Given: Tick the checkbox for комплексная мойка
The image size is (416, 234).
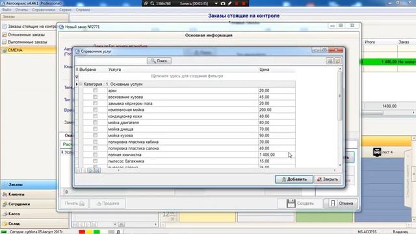Looking at the screenshot, I should [x=96, y=110].
